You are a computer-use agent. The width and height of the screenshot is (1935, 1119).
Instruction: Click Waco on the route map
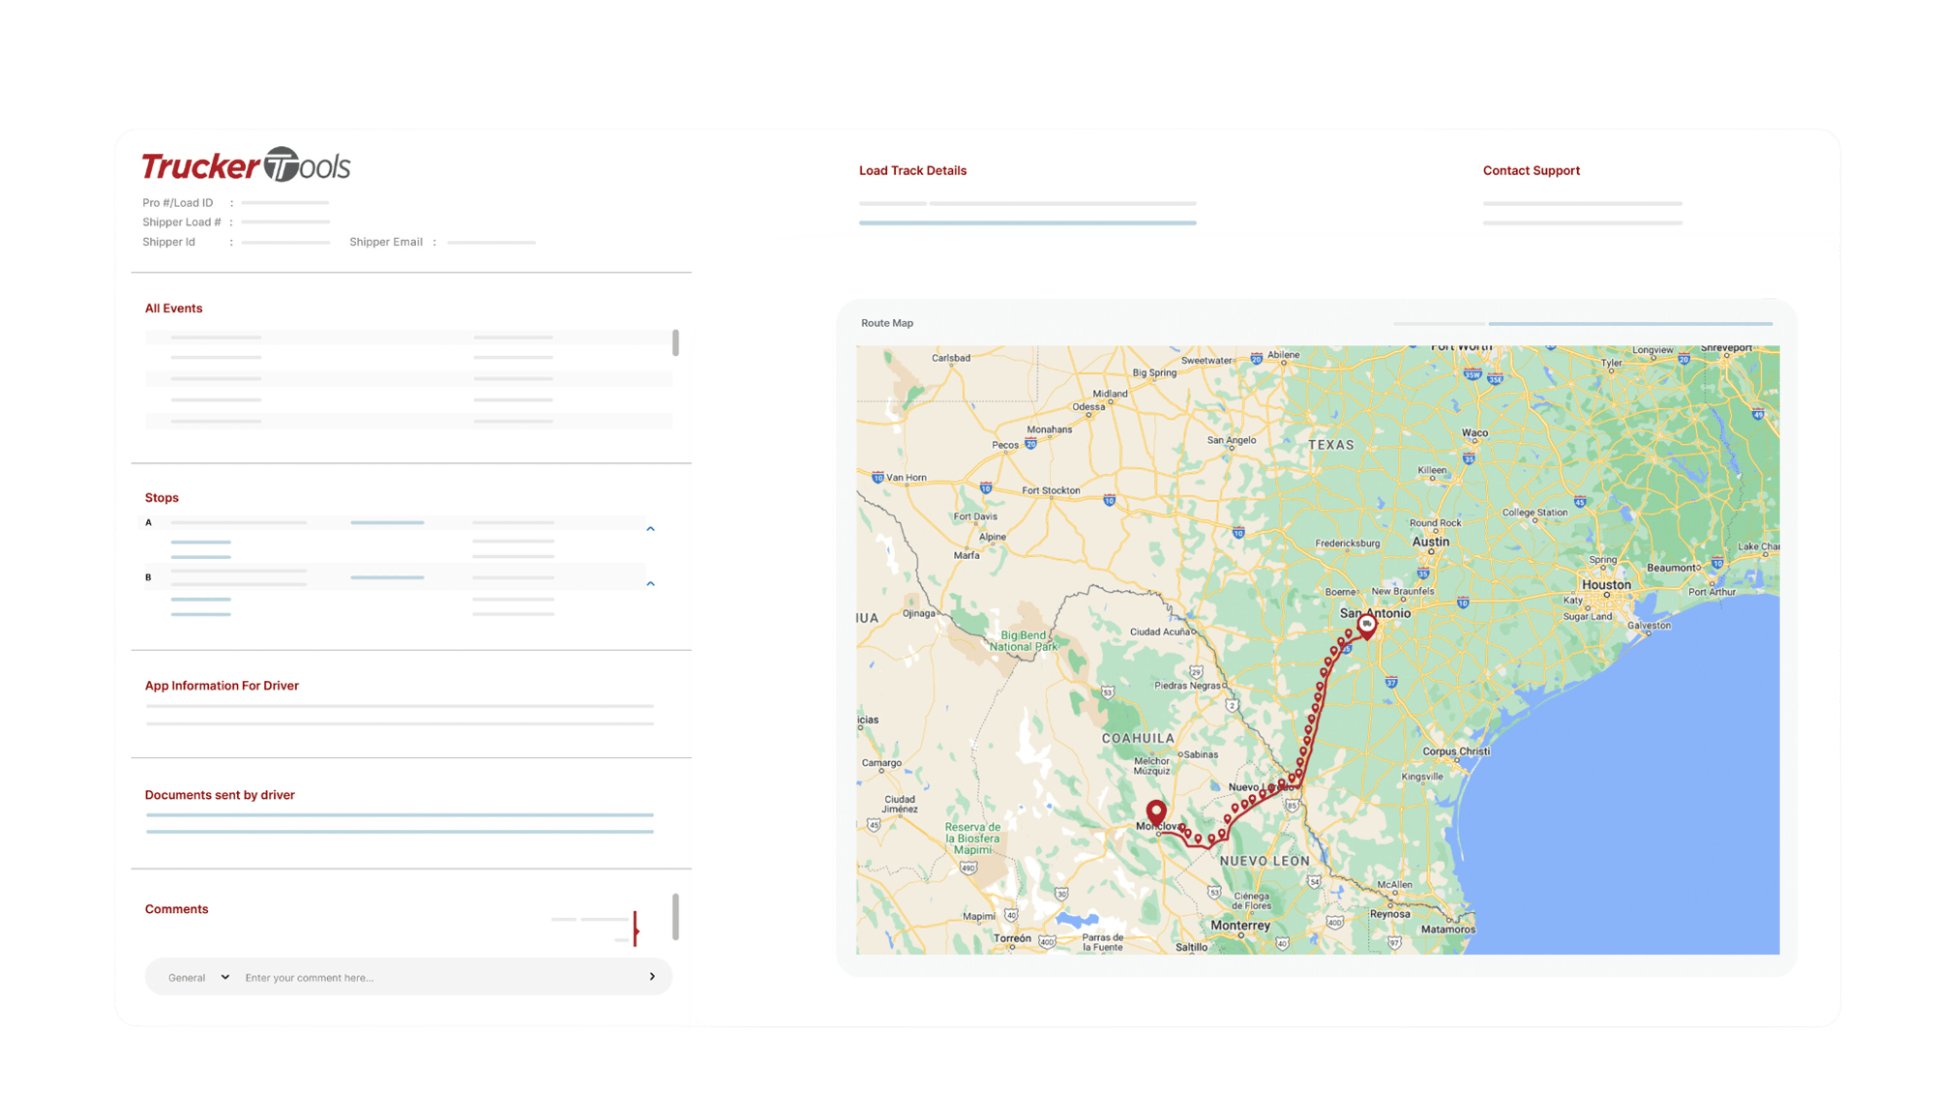coord(1474,433)
